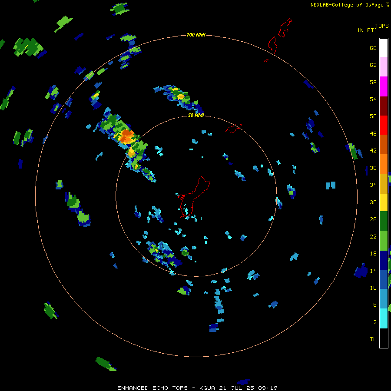This screenshot has width=391, height=391.
Task: Click the "09:19" timestamp text
Action: [x=269, y=388]
